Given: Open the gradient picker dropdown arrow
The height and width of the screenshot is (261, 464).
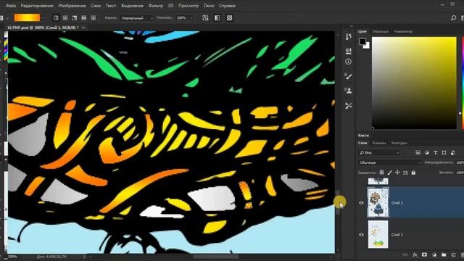Looking at the screenshot, I should click(43, 18).
